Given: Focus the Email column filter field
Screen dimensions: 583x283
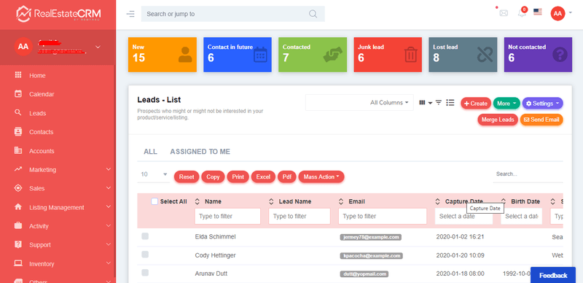Looking at the screenshot, I should tap(382, 216).
